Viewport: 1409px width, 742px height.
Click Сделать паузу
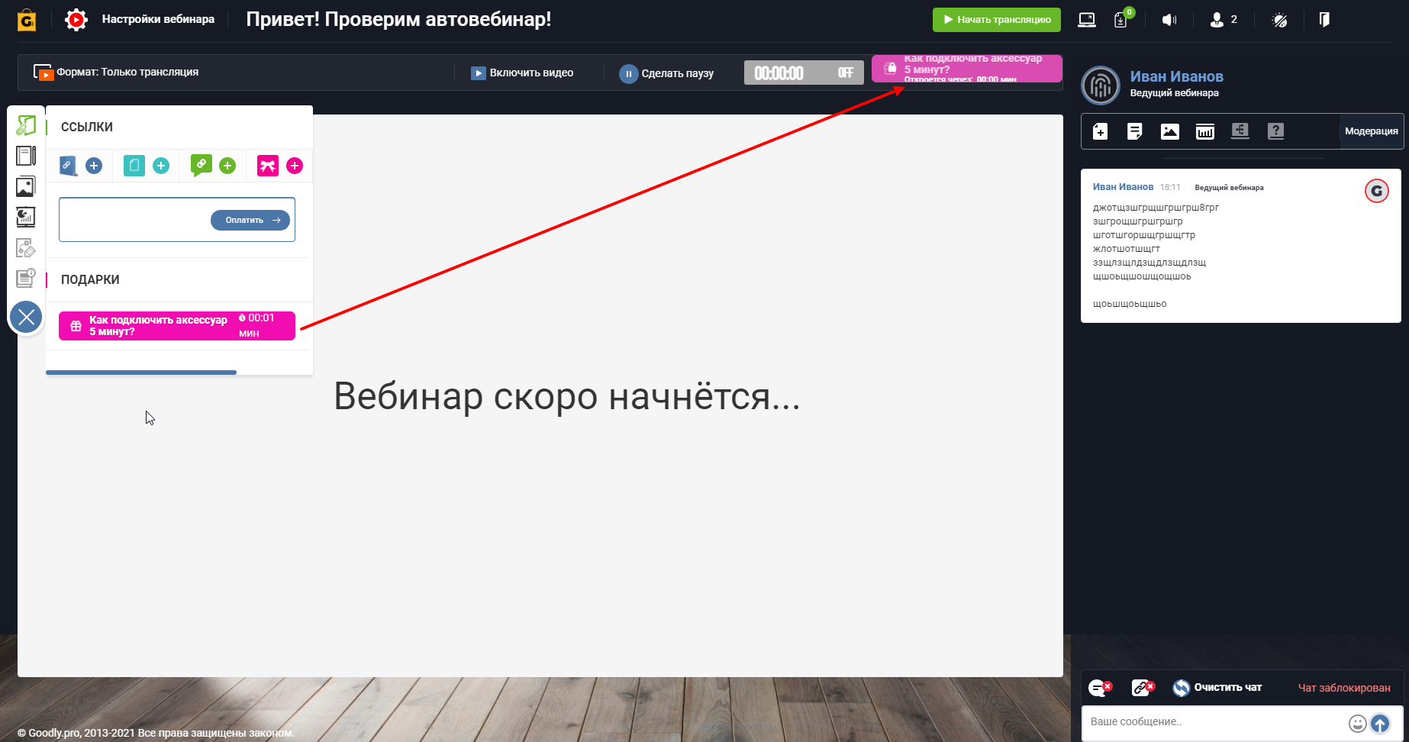click(666, 73)
